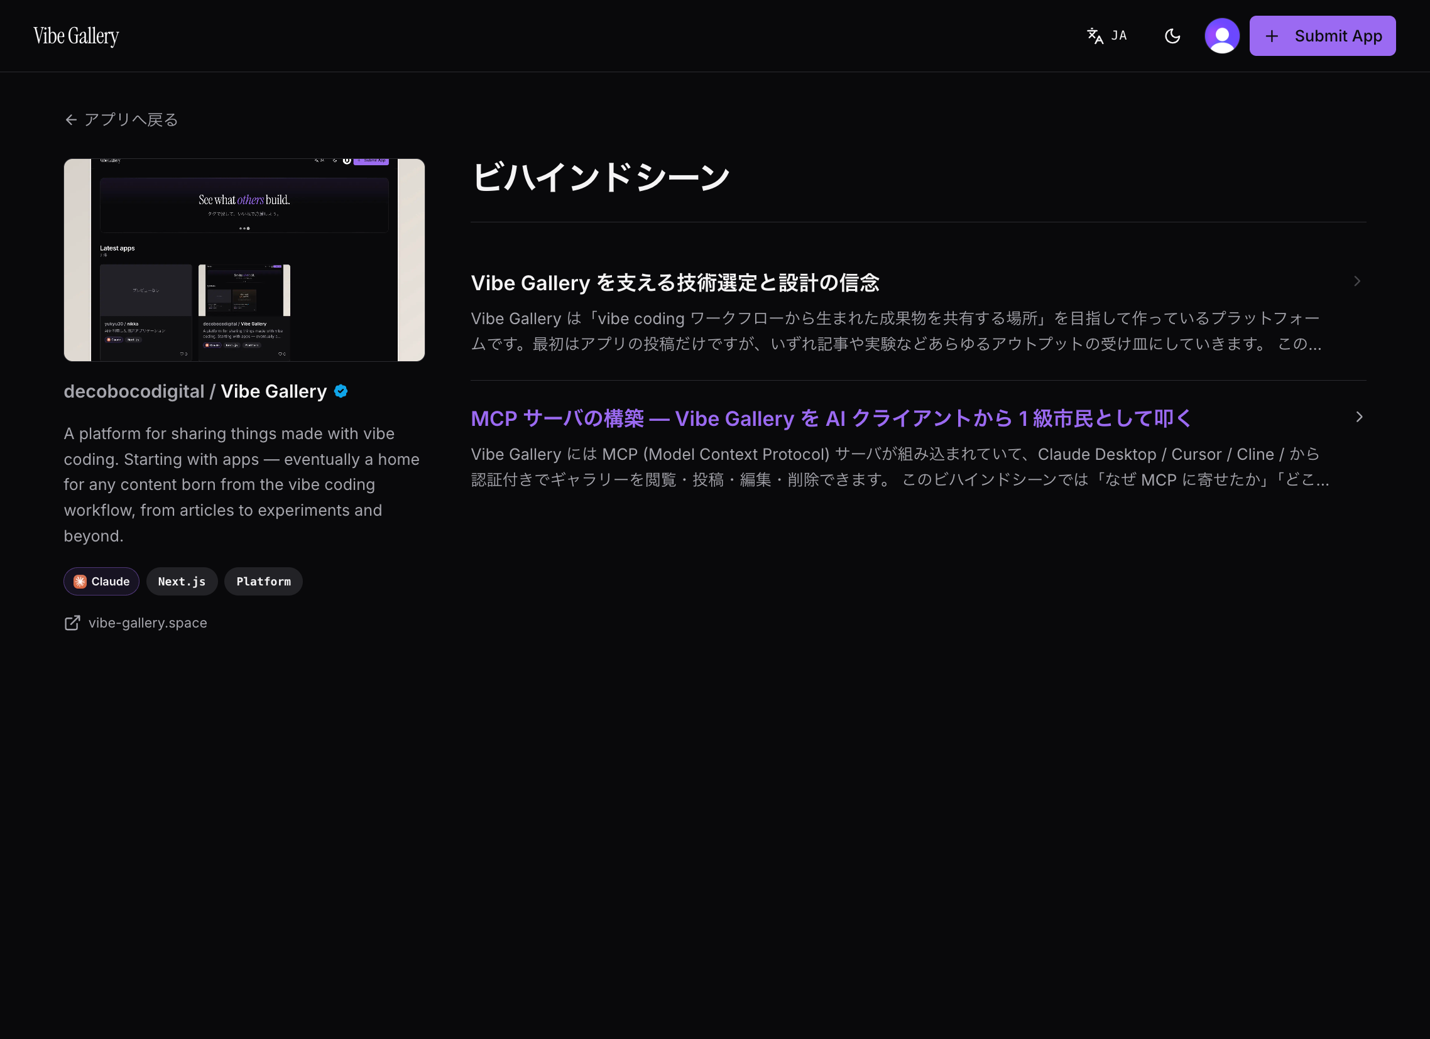
Task: Click chevron beside 技術選定と設計の信念 article
Action: coord(1357,281)
